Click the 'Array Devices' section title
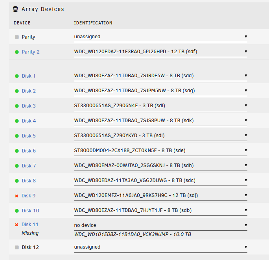269x260 pixels. 43,9
